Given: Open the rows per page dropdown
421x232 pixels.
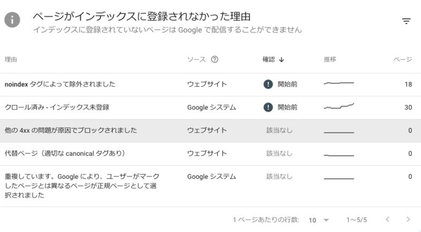Looking at the screenshot, I should pyautogui.click(x=319, y=220).
